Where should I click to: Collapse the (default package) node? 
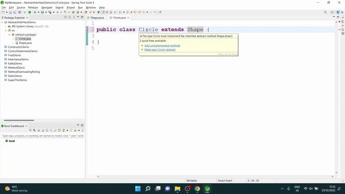pyautogui.click(x=10, y=34)
